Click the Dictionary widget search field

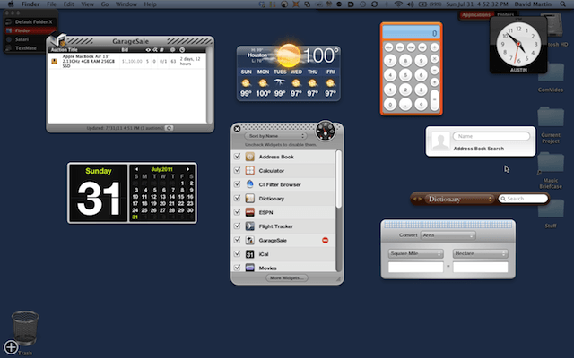[x=525, y=199]
